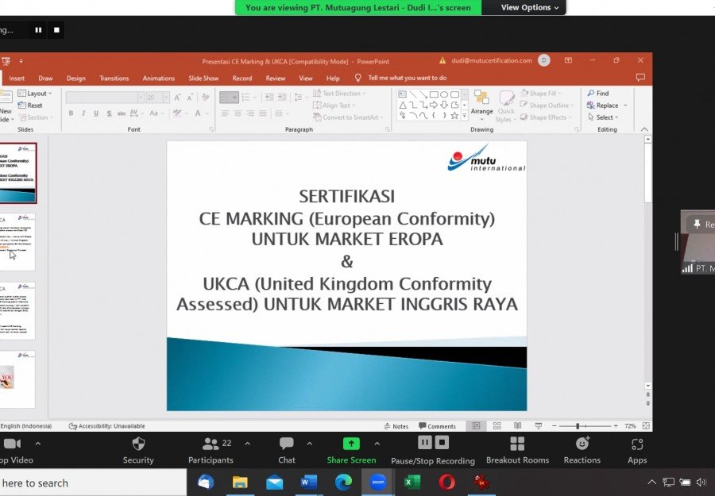Adjust the slide zoom slider handle
The image size is (715, 496).
pyautogui.click(x=578, y=426)
